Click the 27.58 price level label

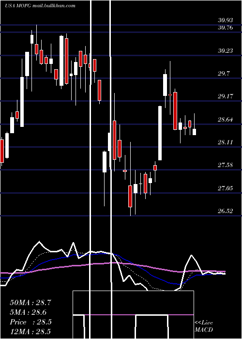(226, 165)
